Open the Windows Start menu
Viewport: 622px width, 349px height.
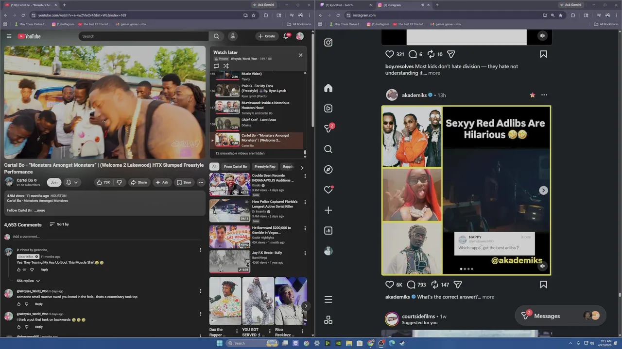[x=219, y=343]
